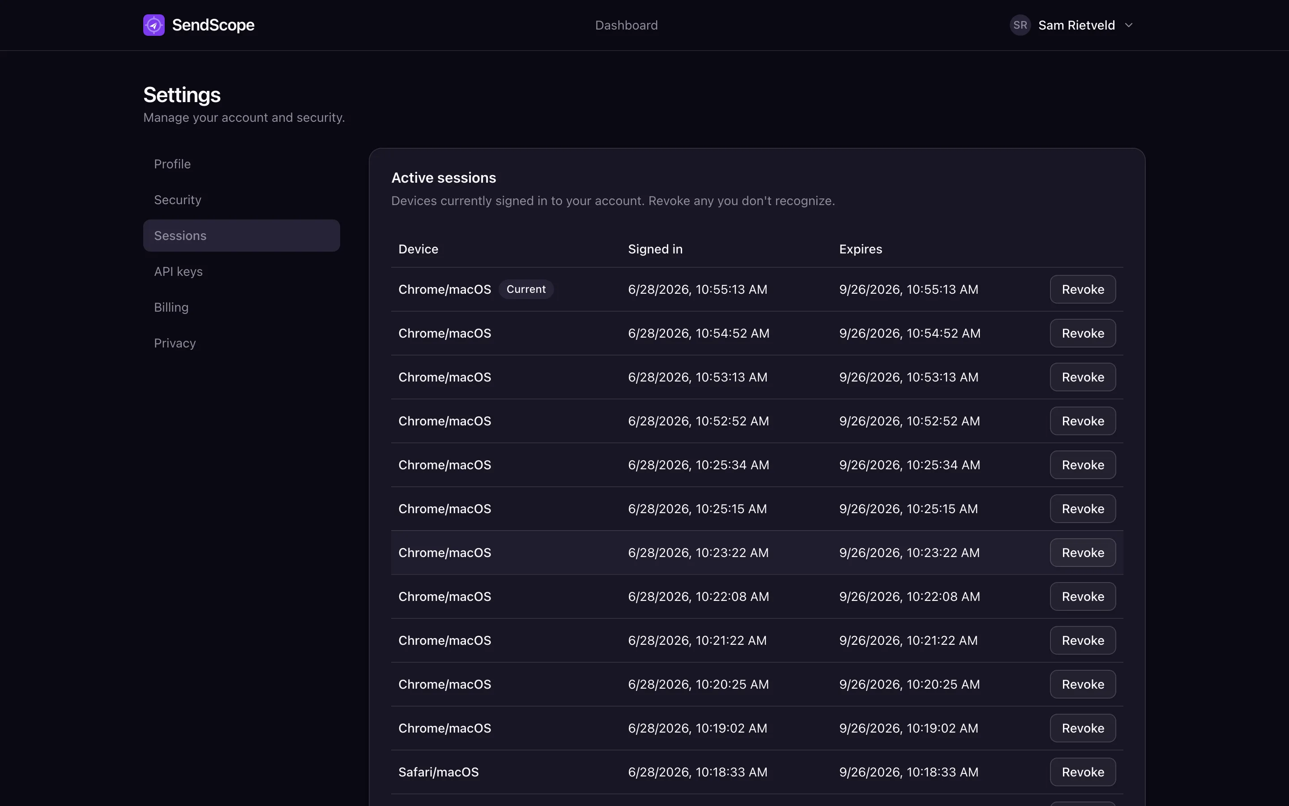Image resolution: width=1289 pixels, height=806 pixels.
Task: Revoke the session signed in 10:21:22 AM
Action: click(x=1082, y=640)
